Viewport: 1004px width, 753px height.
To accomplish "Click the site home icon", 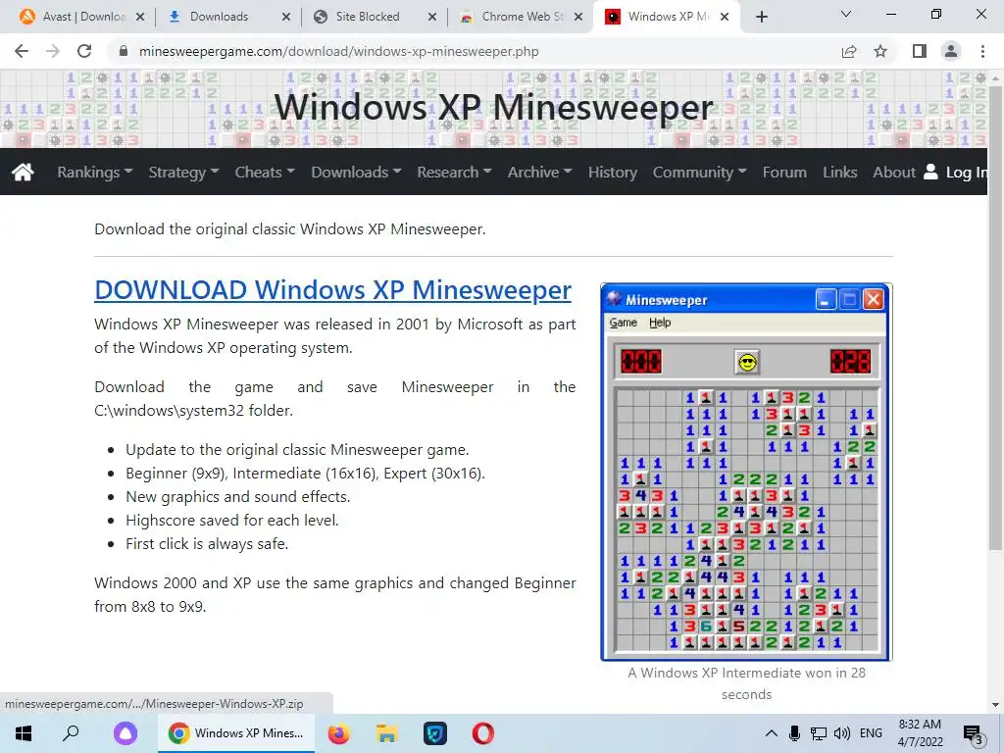I will [x=24, y=172].
